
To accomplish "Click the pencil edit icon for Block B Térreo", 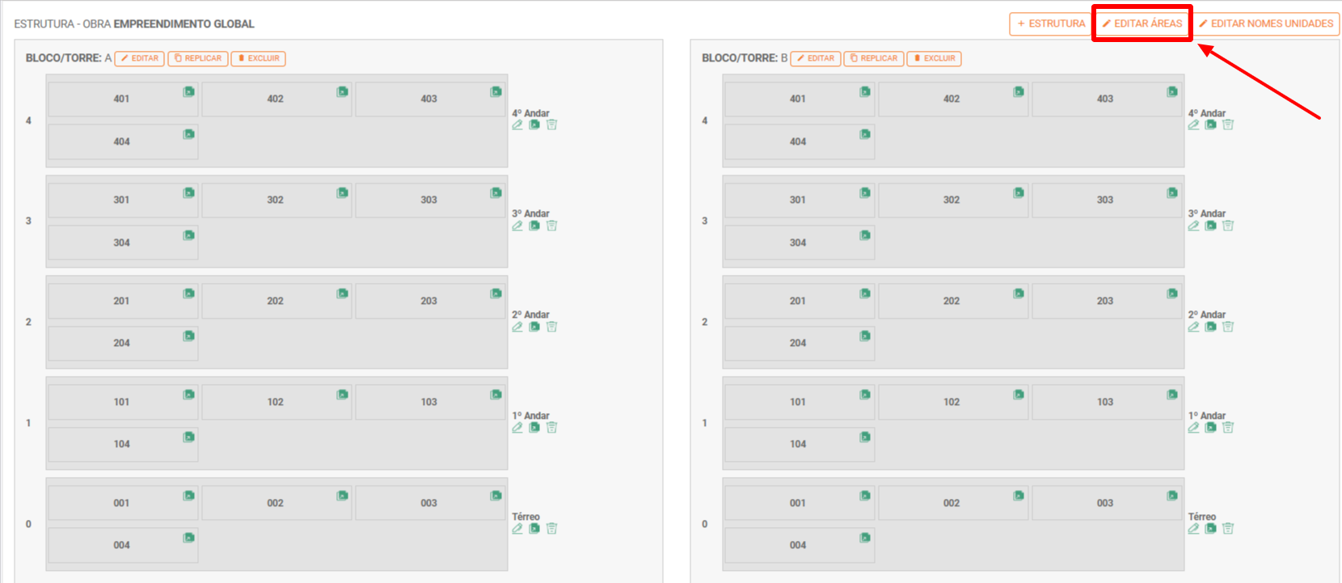I will coord(1193,529).
